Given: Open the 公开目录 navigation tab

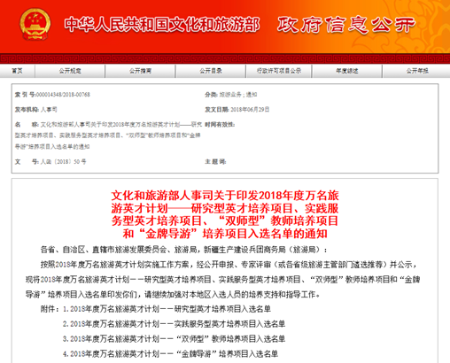Looking at the screenshot, I should tap(211, 71).
